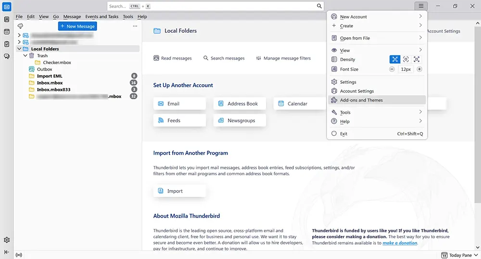The image size is (481, 259).
Task: Open the View submenu in app menu
Action: click(x=377, y=51)
